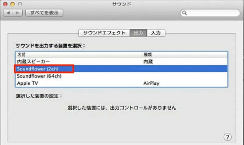Select Apple TV output device
244x145 pixels.
[121, 83]
